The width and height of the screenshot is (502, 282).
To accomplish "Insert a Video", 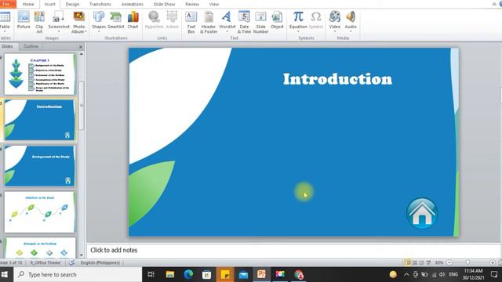I will 335,21.
